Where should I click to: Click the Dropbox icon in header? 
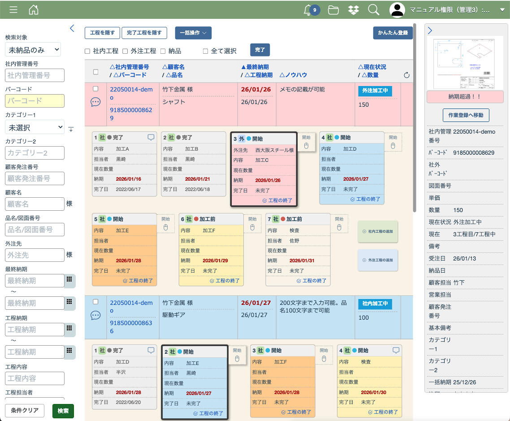click(354, 10)
